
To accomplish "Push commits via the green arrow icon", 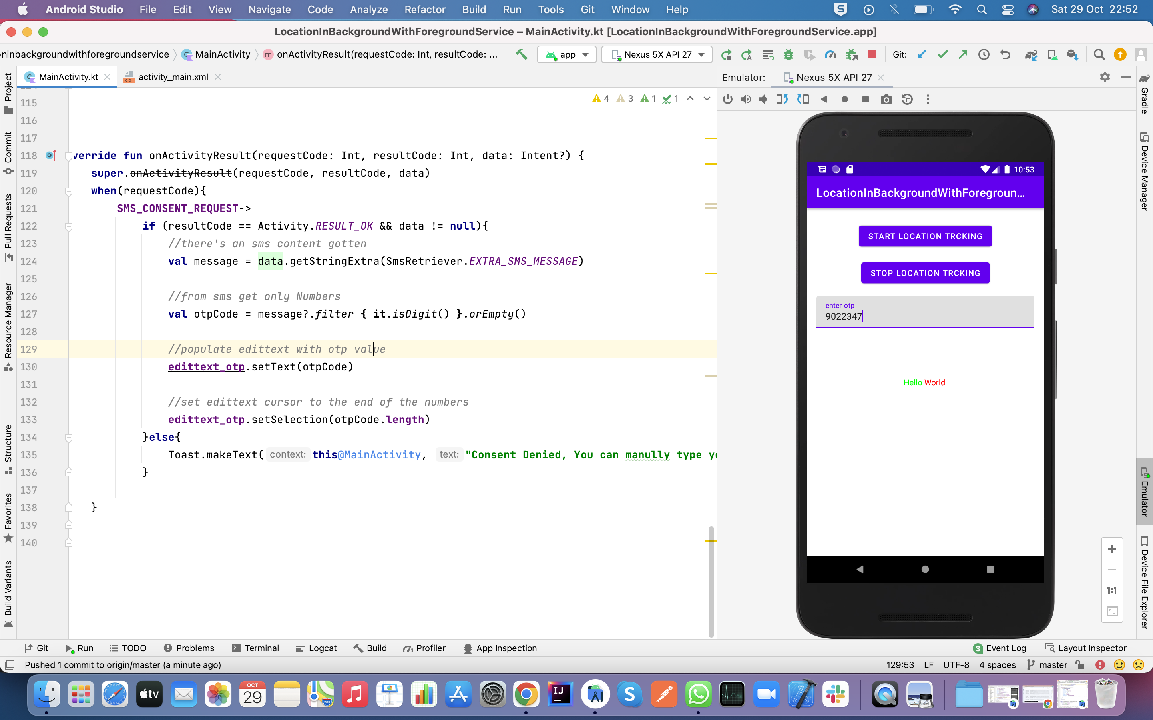I will coord(963,54).
